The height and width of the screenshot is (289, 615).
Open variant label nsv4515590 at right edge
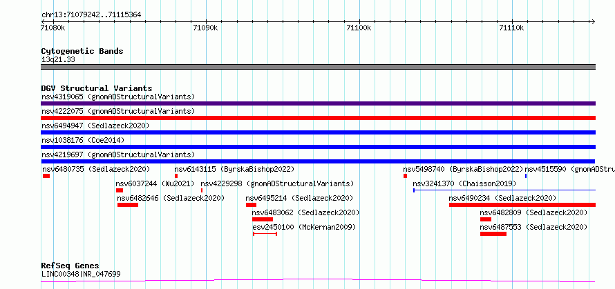click(569, 169)
